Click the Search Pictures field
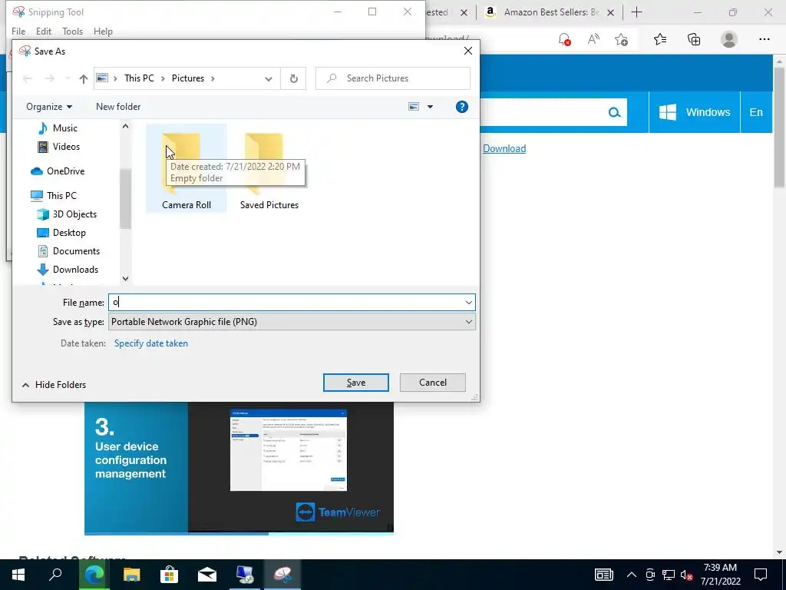The width and height of the screenshot is (786, 590). coord(393,78)
